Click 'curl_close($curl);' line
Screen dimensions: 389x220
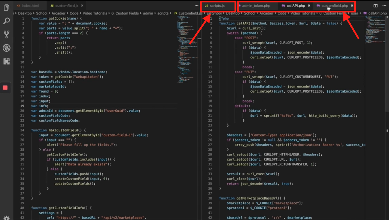(x=244, y=179)
